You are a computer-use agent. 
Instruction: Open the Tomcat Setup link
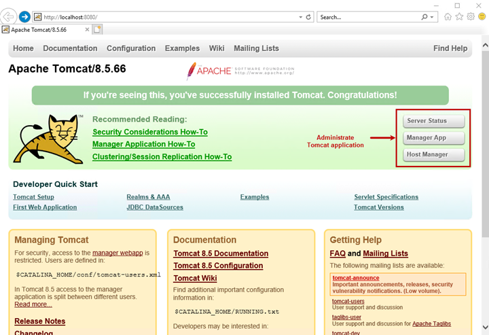[x=34, y=197]
